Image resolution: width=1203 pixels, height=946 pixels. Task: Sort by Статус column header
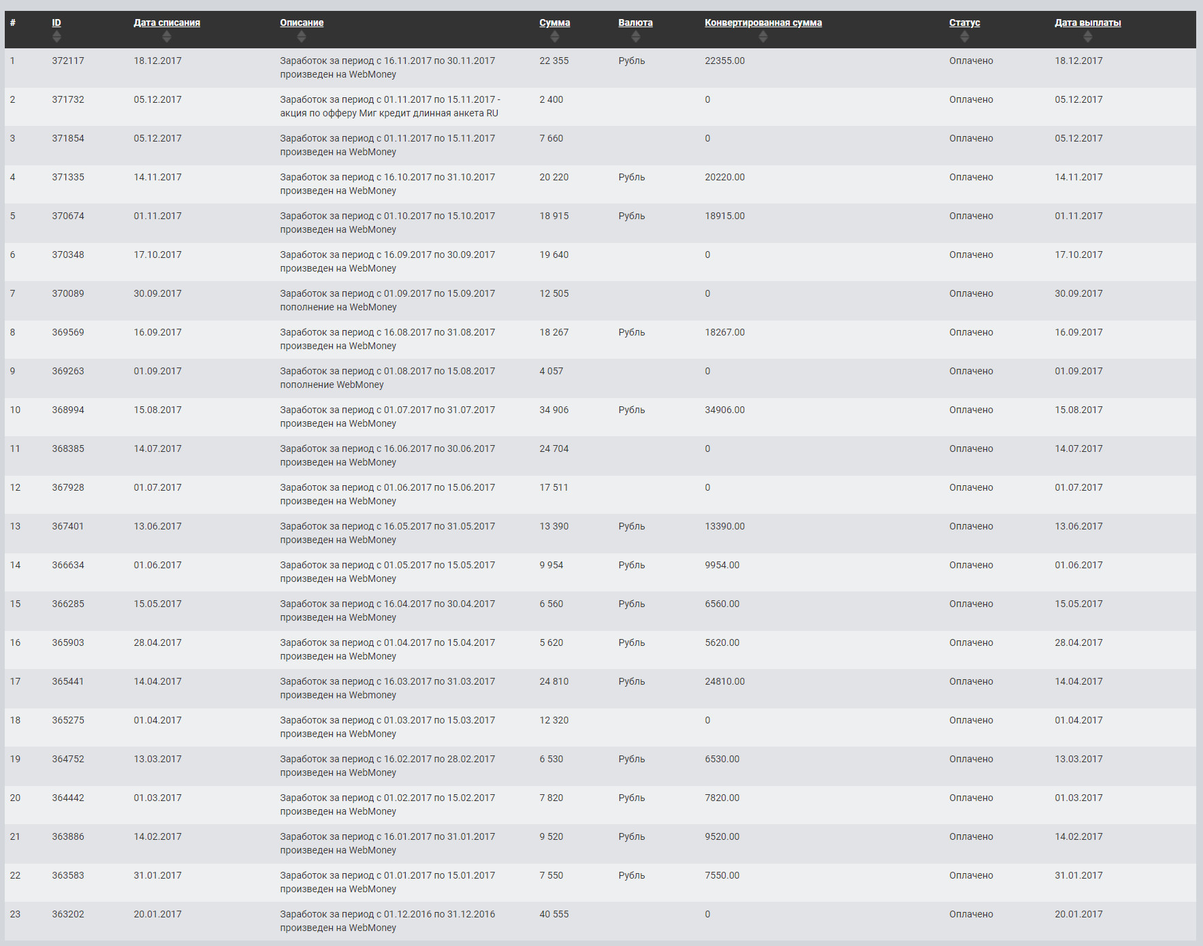point(965,22)
